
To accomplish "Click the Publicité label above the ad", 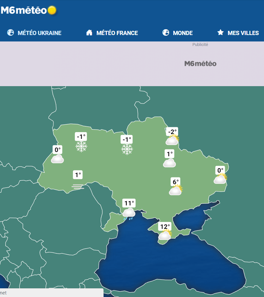I will 200,44.
